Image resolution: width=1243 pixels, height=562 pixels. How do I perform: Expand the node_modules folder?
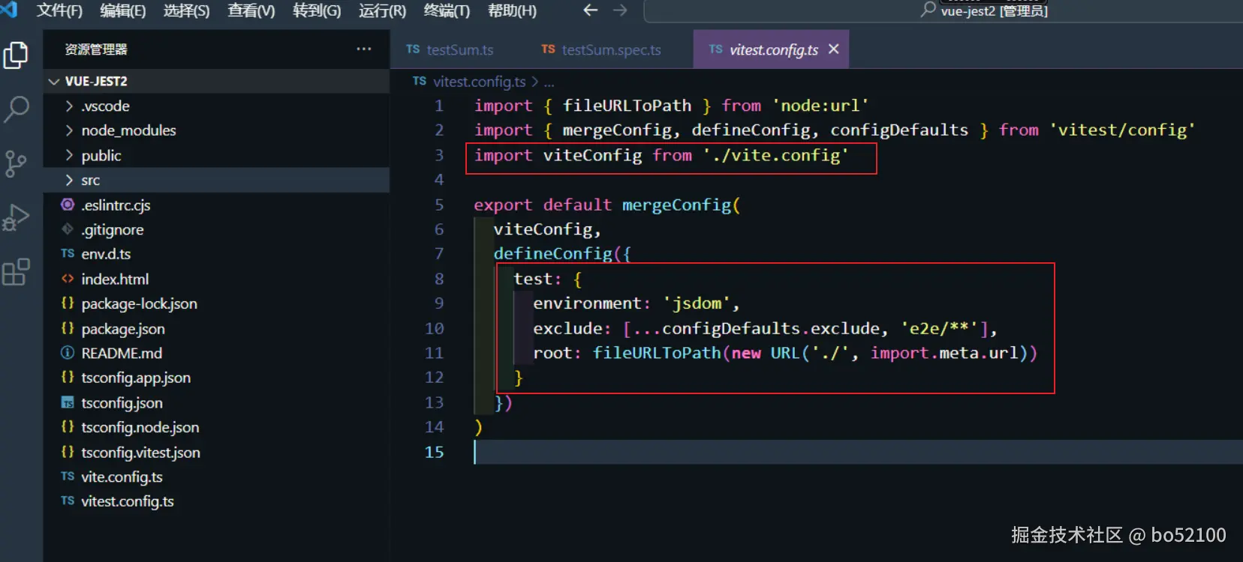(x=69, y=130)
